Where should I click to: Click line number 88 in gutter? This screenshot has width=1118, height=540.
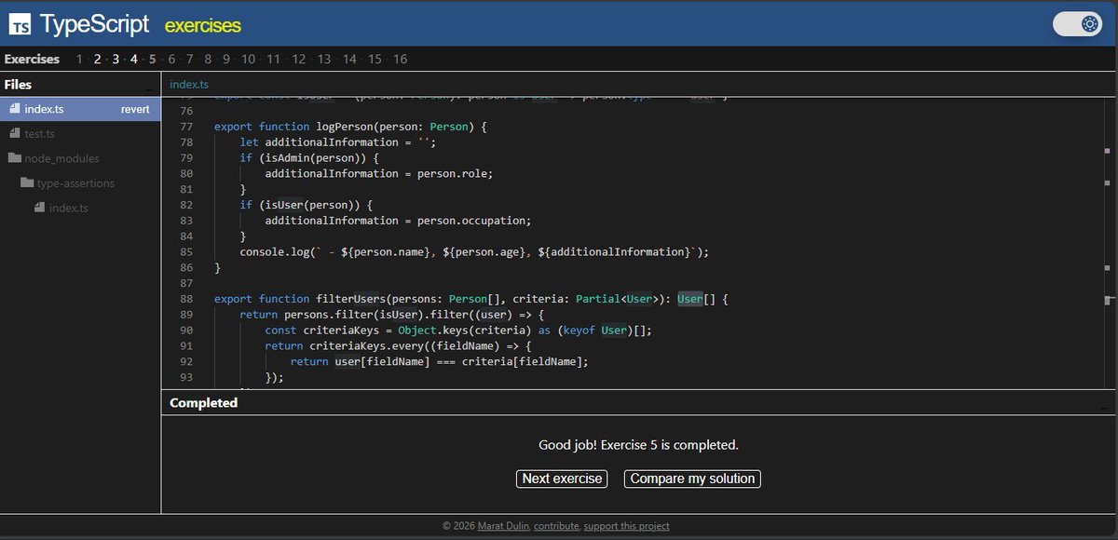[184, 299]
